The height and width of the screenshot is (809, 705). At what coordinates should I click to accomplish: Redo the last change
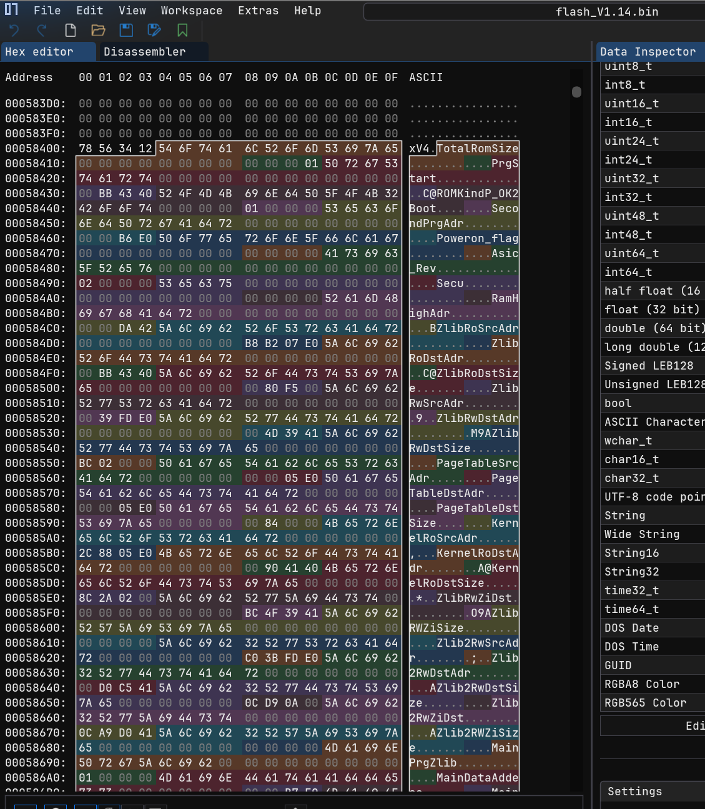tap(41, 29)
